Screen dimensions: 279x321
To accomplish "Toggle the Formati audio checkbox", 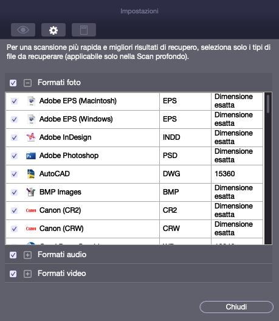I will click(13, 255).
